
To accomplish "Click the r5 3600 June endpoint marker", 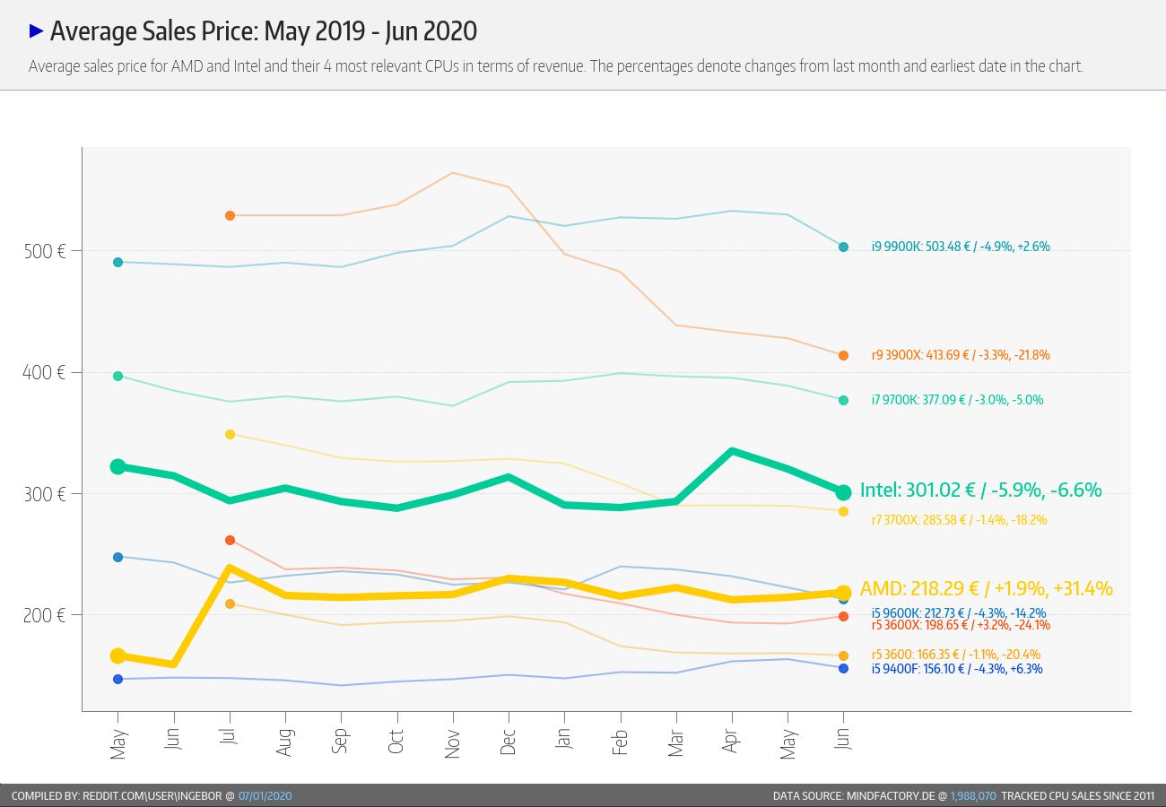I will [843, 655].
